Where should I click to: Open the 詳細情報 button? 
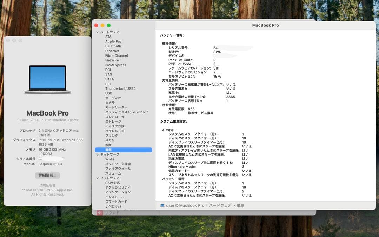[x=47, y=175]
